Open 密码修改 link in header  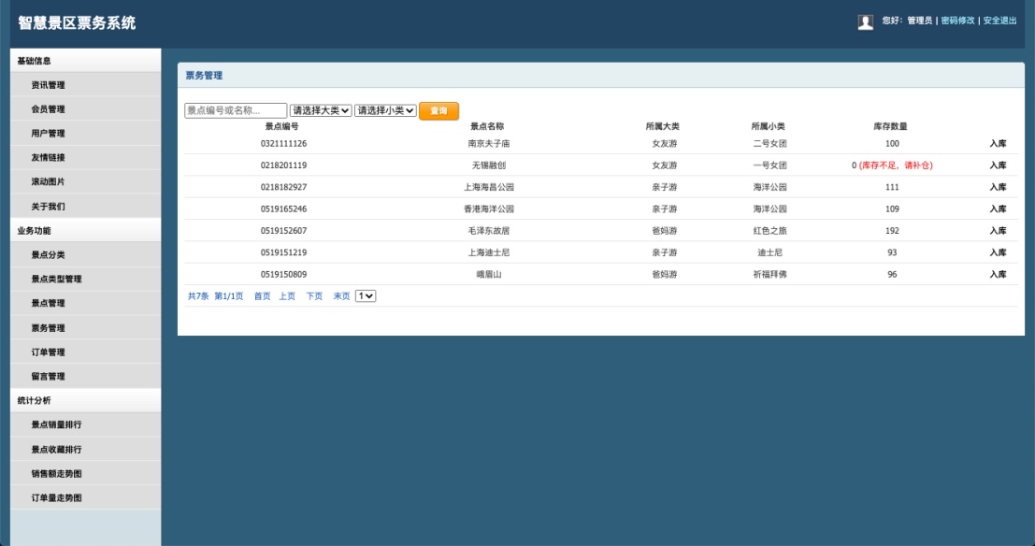(x=957, y=22)
